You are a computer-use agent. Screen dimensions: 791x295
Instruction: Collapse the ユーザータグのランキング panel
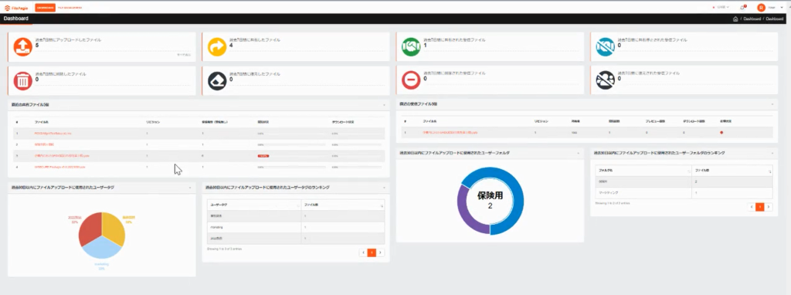tap(385, 188)
